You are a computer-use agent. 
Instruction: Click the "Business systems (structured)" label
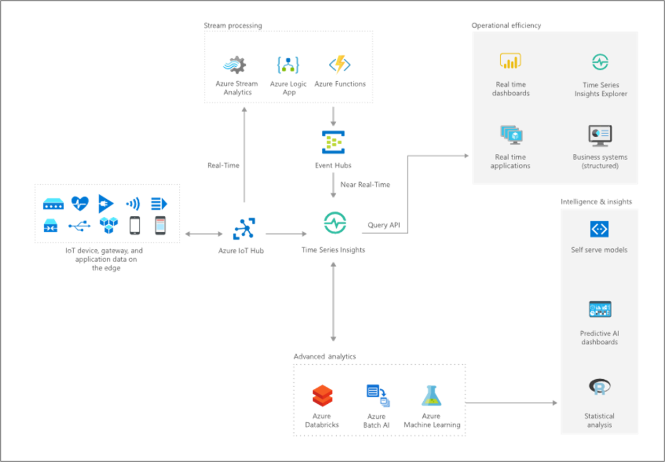pyautogui.click(x=600, y=161)
